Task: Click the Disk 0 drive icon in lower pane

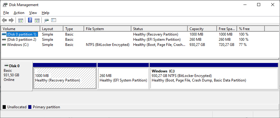Action: click(6, 65)
